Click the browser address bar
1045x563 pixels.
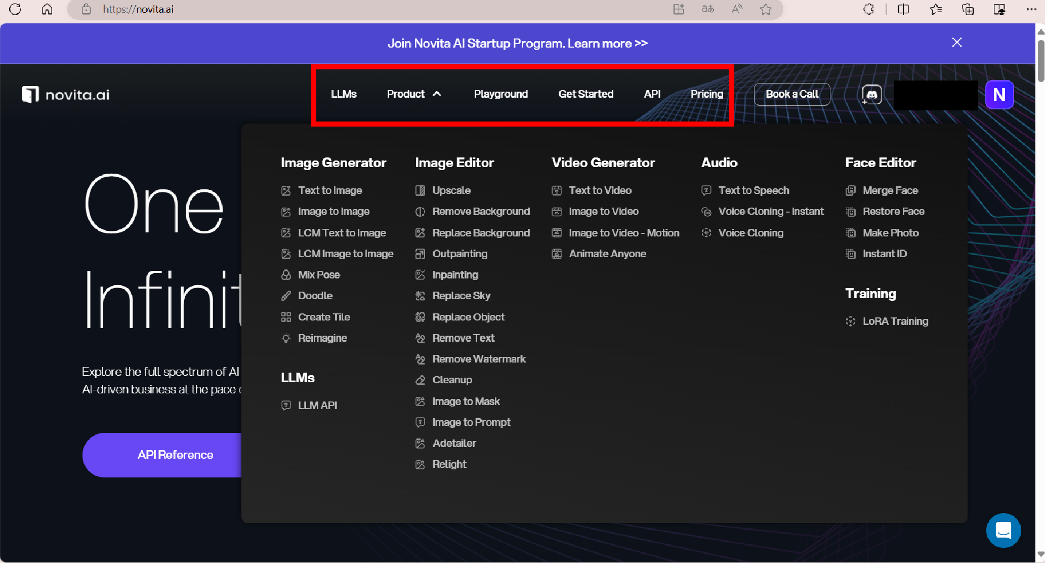[354, 9]
